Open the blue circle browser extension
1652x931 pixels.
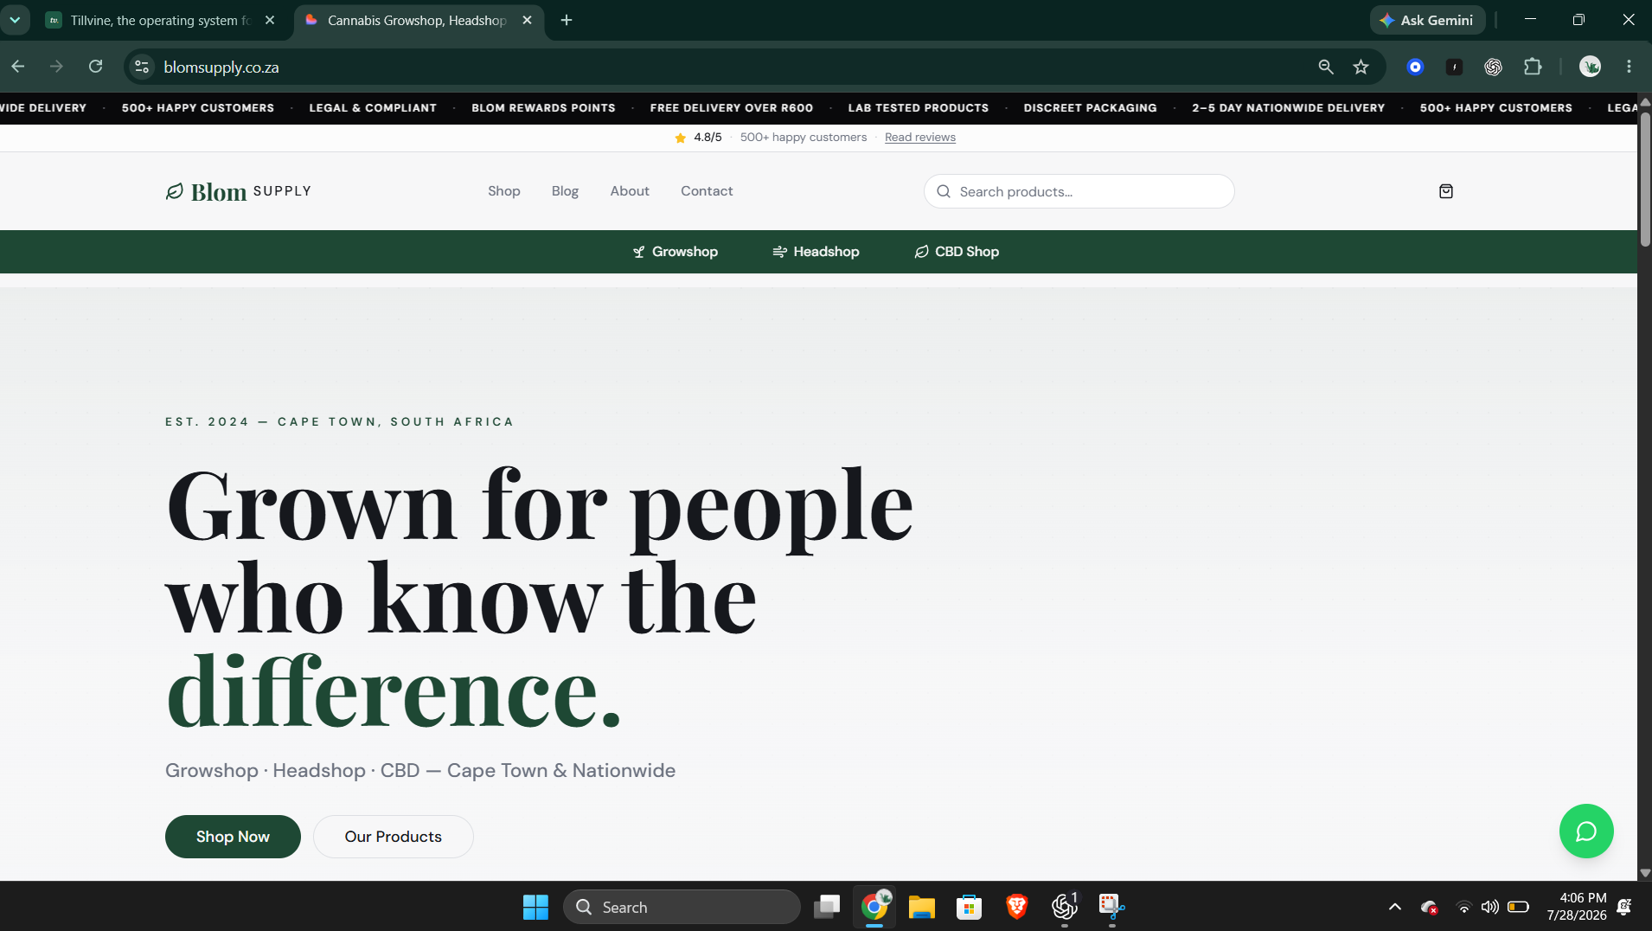pyautogui.click(x=1415, y=67)
